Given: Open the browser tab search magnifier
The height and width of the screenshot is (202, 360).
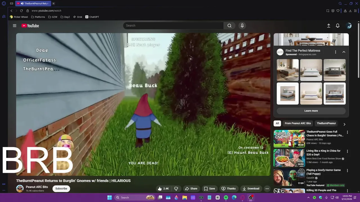Looking at the screenshot, I should (x=340, y=4).
